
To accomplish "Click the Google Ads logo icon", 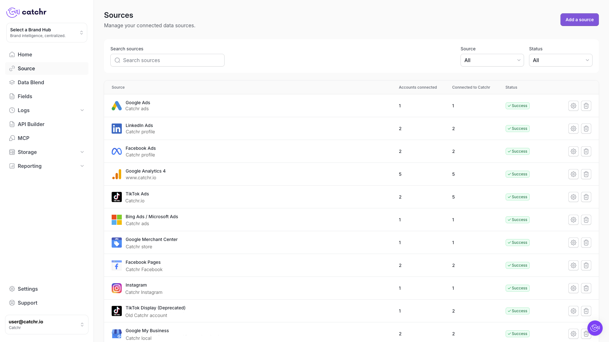I will (117, 106).
